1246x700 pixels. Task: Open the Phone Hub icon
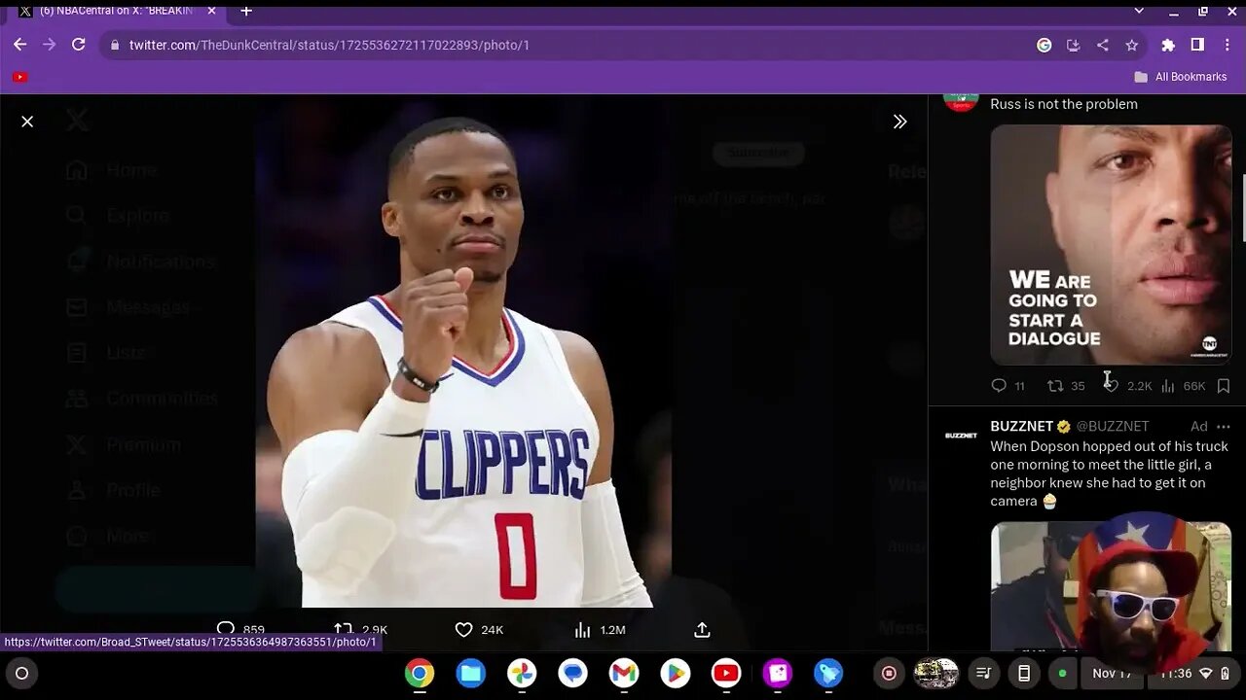[x=1024, y=673]
